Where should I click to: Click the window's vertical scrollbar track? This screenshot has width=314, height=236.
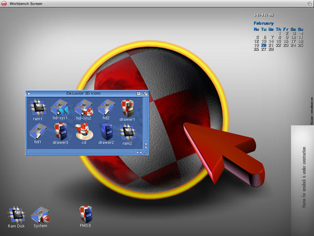tap(146, 120)
